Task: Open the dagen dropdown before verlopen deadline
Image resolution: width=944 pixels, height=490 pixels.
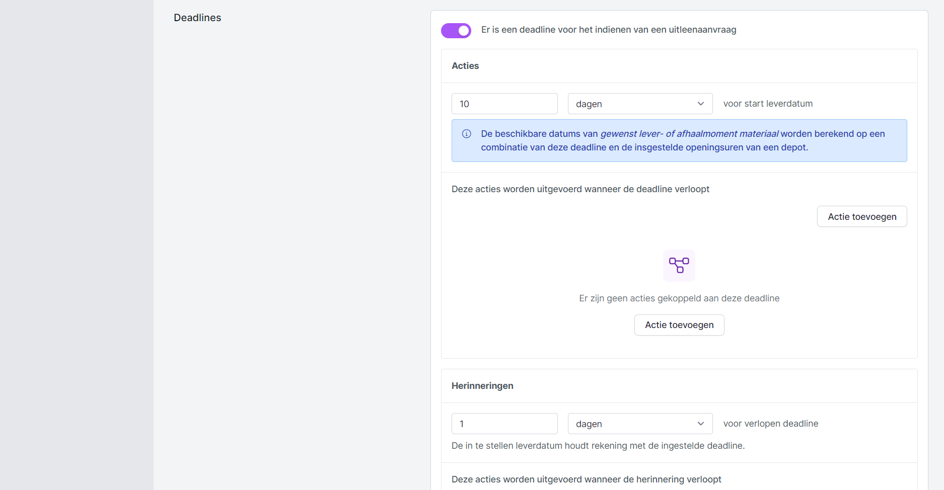Action: tap(639, 424)
